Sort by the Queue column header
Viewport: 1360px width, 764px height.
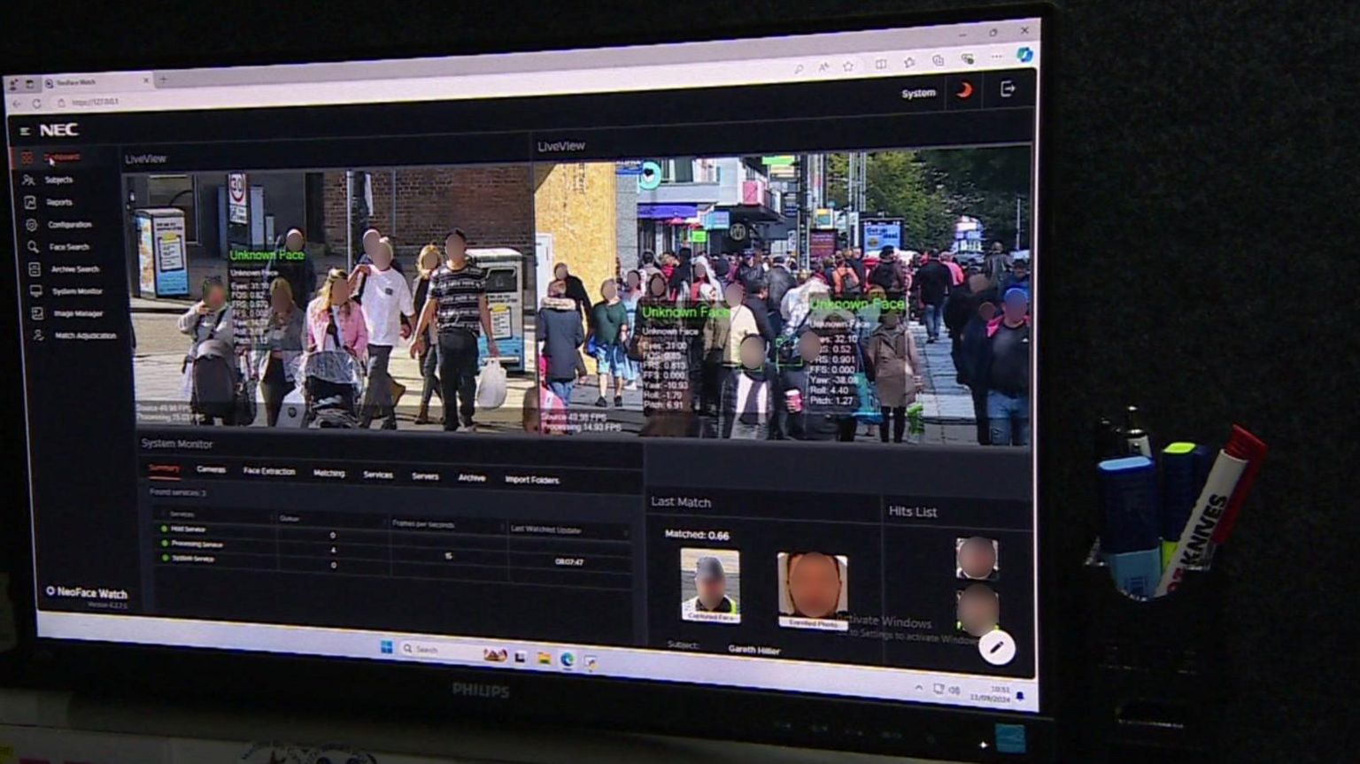[x=290, y=519]
